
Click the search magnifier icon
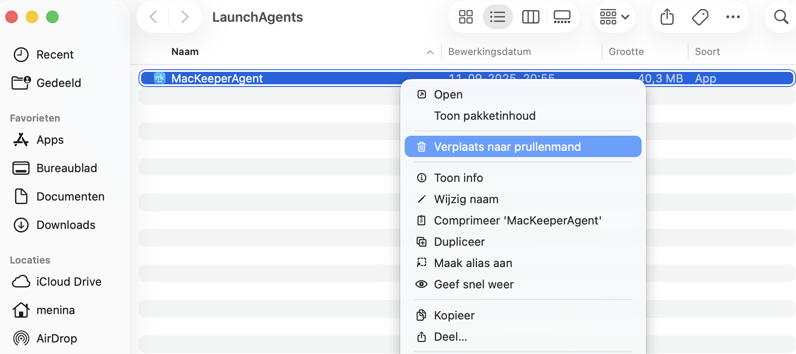[781, 17]
